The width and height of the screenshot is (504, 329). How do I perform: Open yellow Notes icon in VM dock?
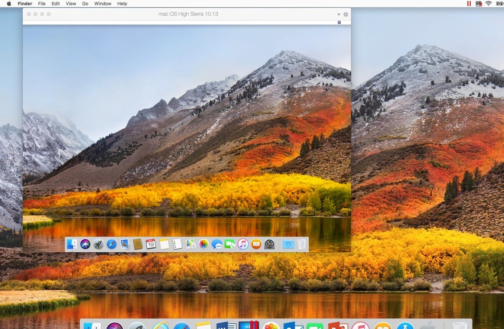(x=164, y=244)
